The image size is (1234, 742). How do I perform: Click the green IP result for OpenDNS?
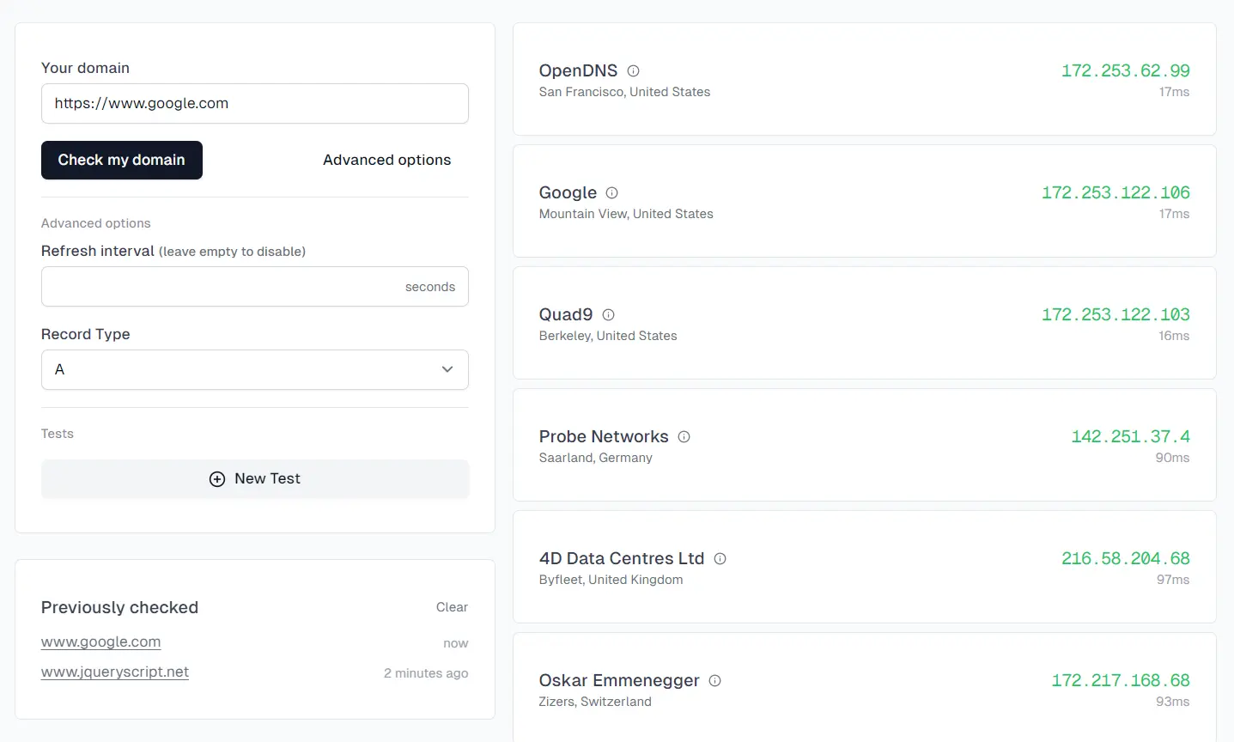pyautogui.click(x=1125, y=70)
